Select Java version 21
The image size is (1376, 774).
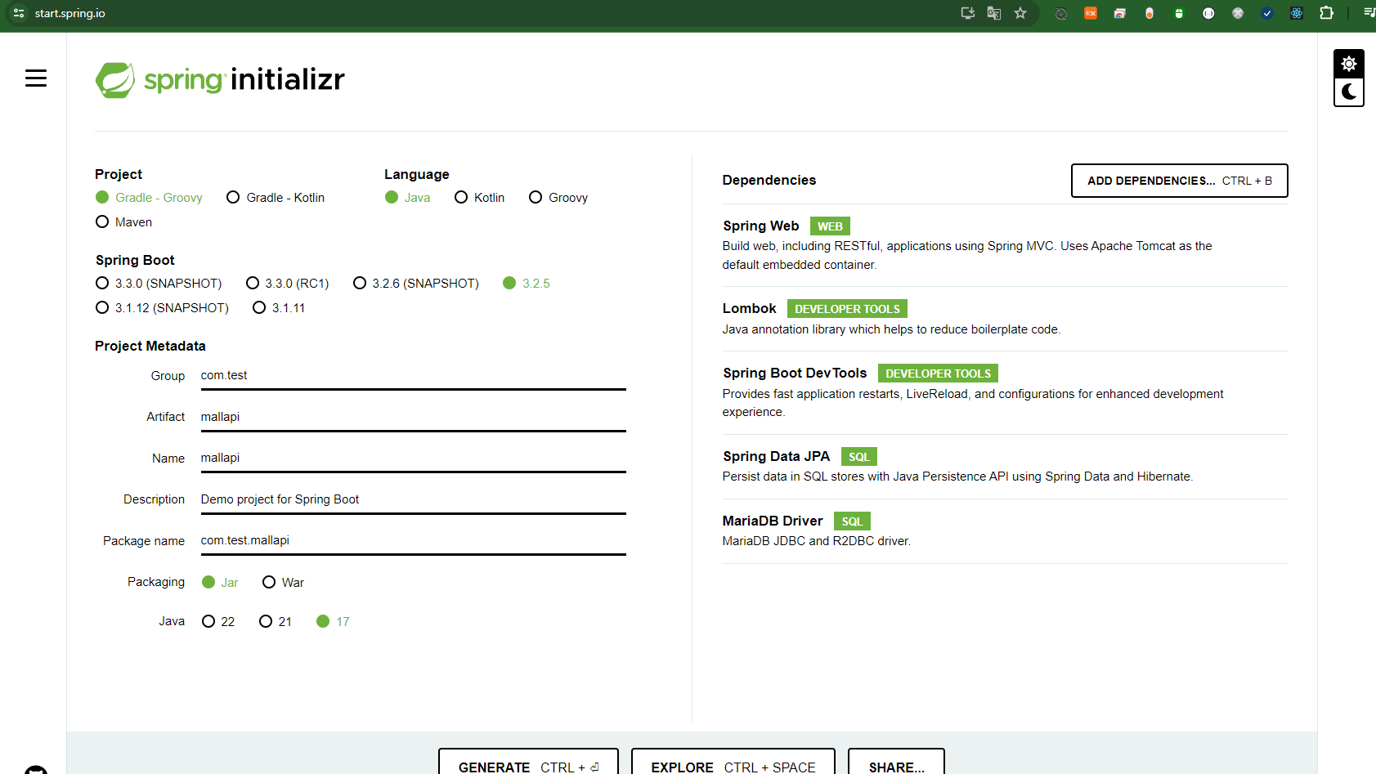(x=276, y=622)
